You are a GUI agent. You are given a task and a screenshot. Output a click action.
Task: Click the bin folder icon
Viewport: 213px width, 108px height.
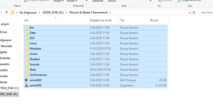coord(27,28)
